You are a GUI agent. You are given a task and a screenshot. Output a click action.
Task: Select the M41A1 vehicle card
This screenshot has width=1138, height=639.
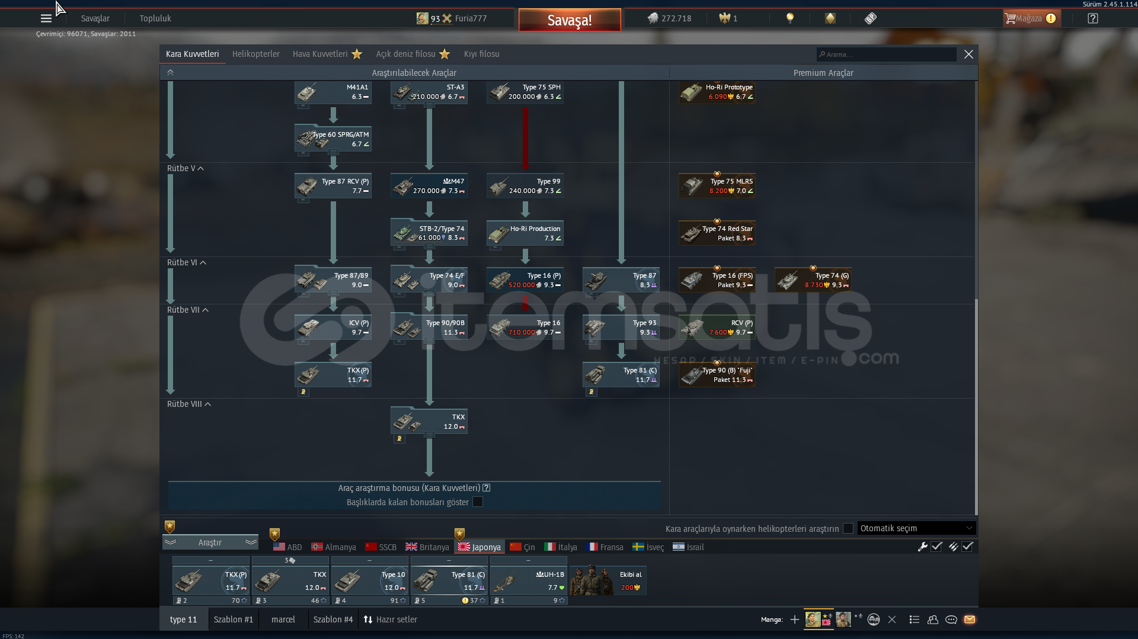click(x=333, y=92)
